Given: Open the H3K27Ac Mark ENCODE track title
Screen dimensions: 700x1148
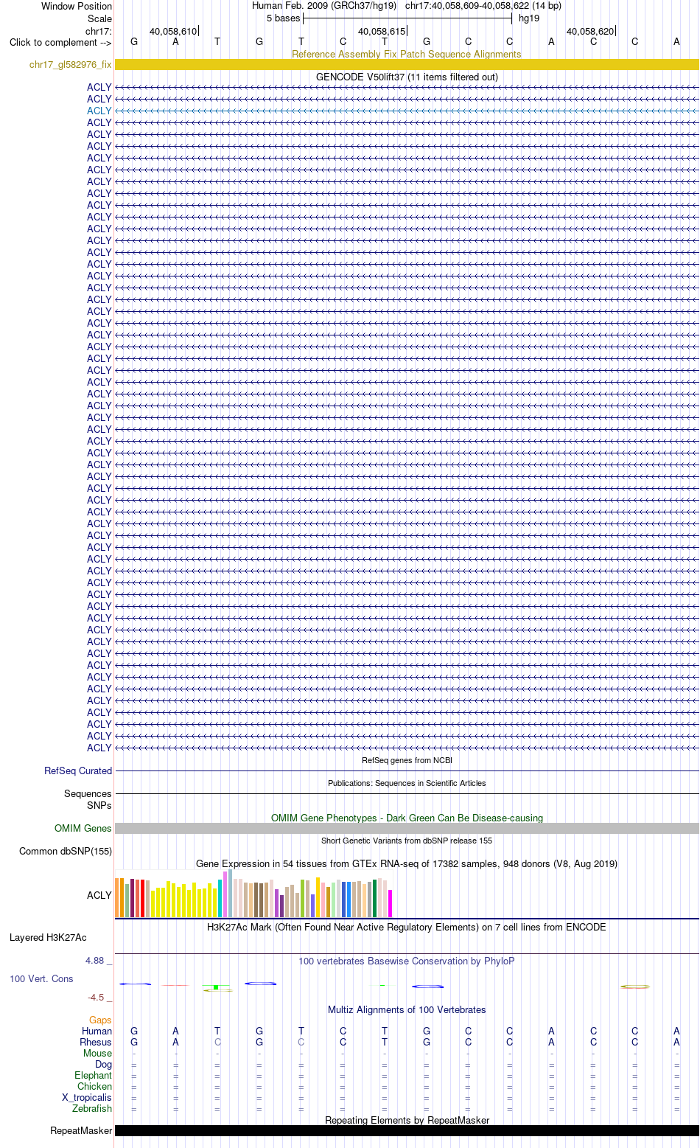Looking at the screenshot, I should pos(407,927).
